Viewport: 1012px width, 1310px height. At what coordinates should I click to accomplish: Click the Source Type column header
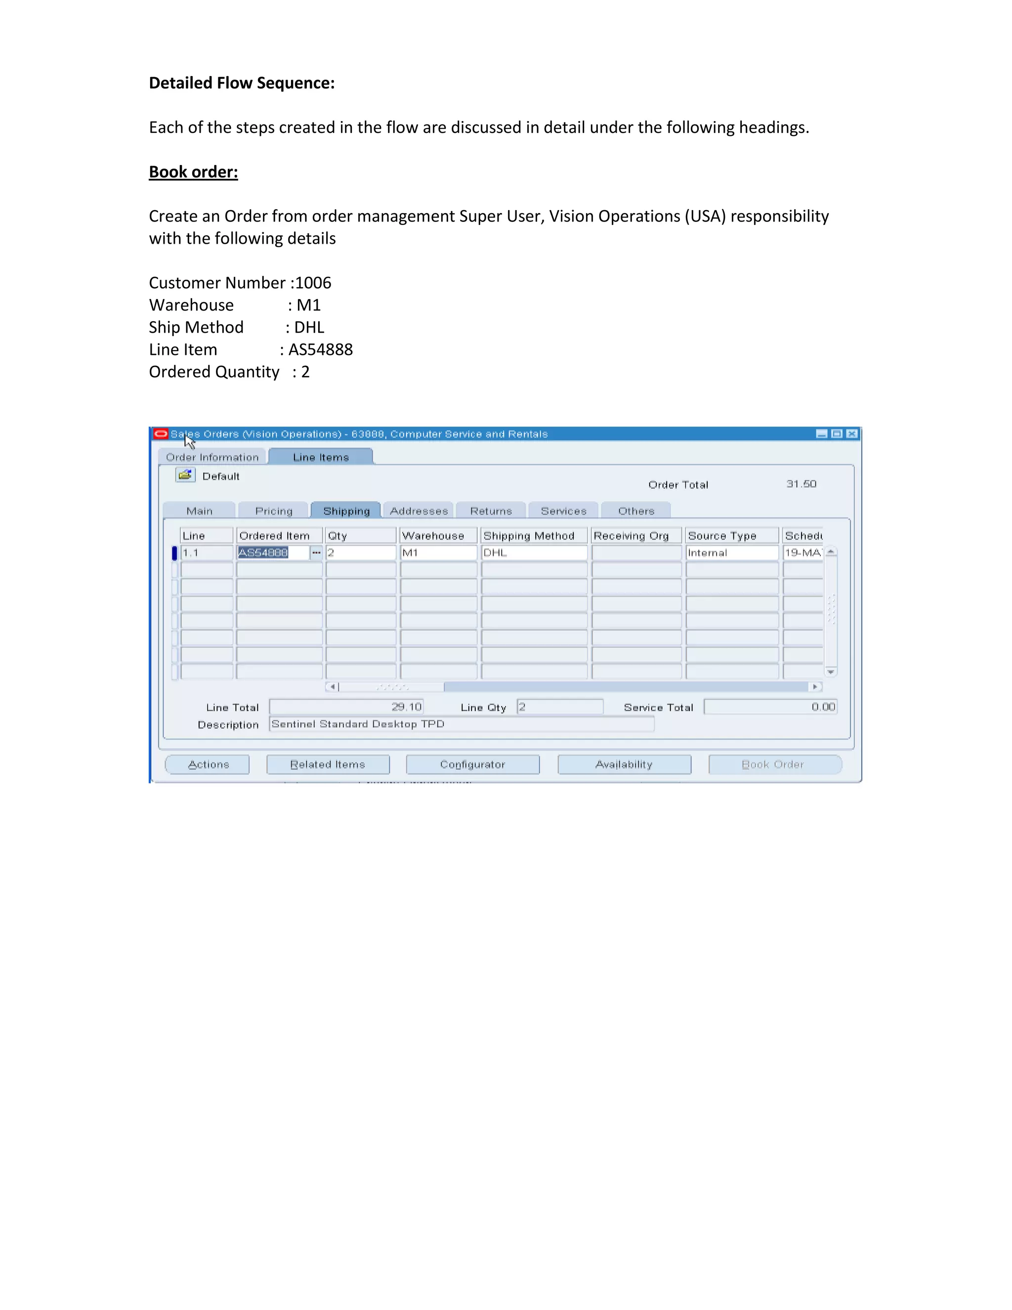732,536
